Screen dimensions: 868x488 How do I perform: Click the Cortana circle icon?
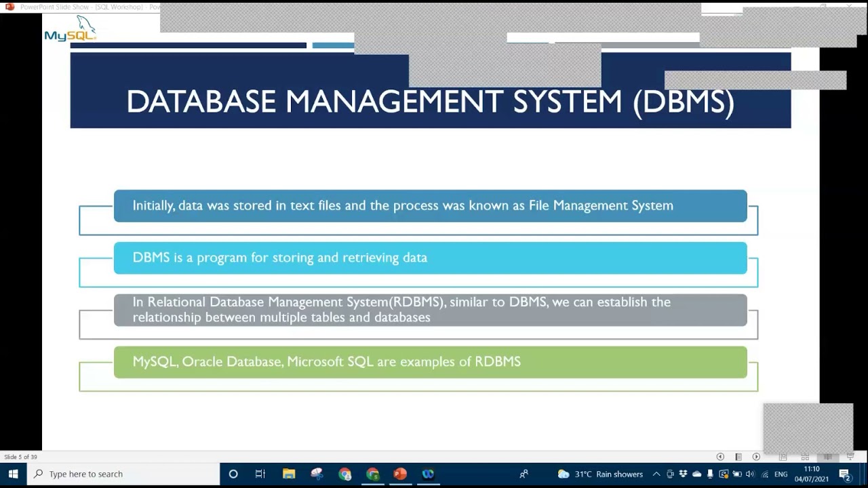coord(233,474)
